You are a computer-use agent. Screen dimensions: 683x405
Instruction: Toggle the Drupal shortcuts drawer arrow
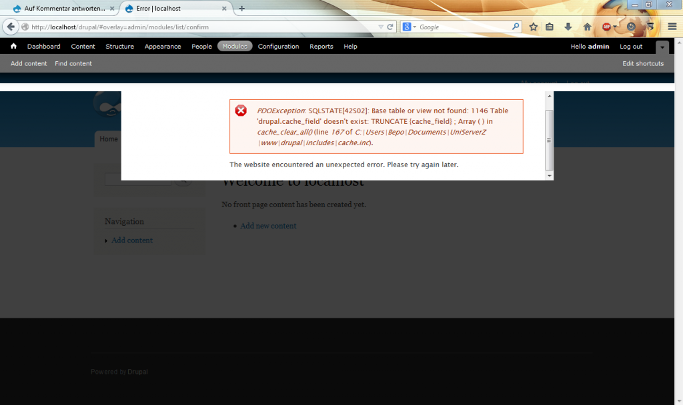coord(662,47)
